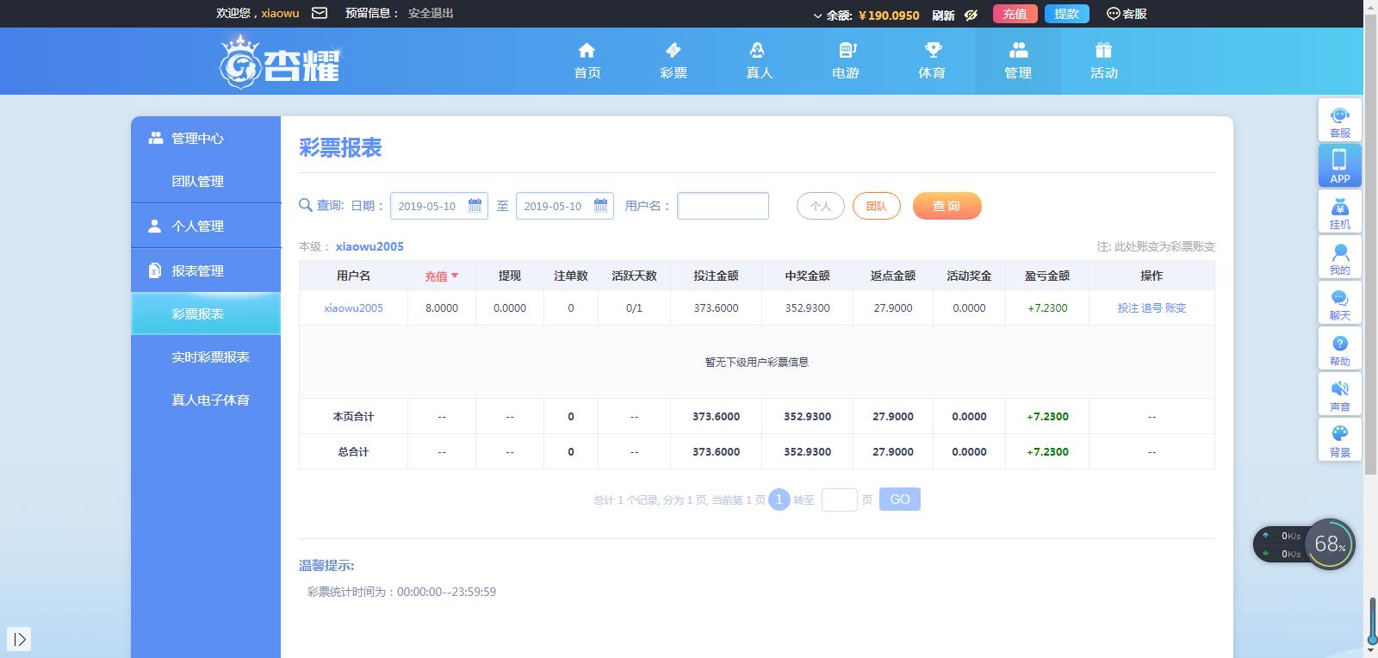Open the 挂机 sidebar icon

pos(1339,212)
